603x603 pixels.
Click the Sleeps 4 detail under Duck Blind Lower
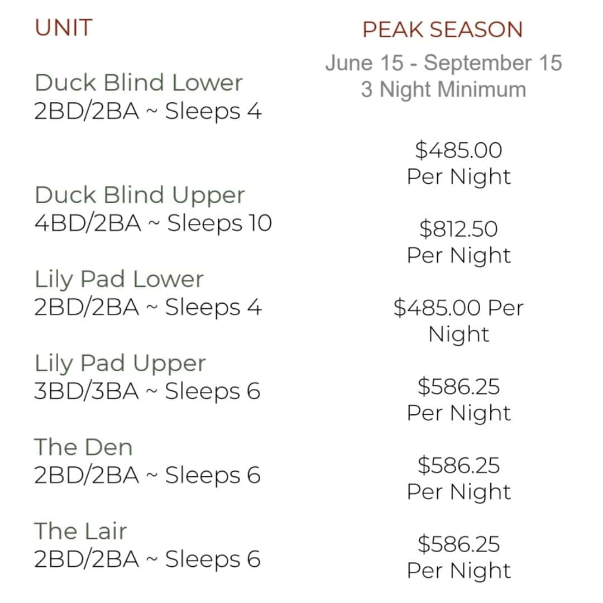click(213, 112)
